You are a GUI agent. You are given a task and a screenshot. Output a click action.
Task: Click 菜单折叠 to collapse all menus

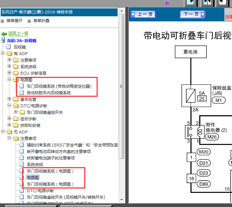(41, 21)
